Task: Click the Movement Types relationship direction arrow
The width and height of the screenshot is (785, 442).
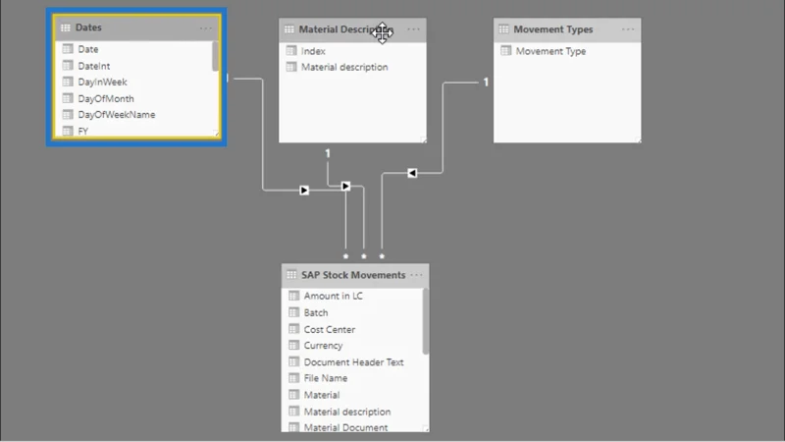Action: (412, 173)
